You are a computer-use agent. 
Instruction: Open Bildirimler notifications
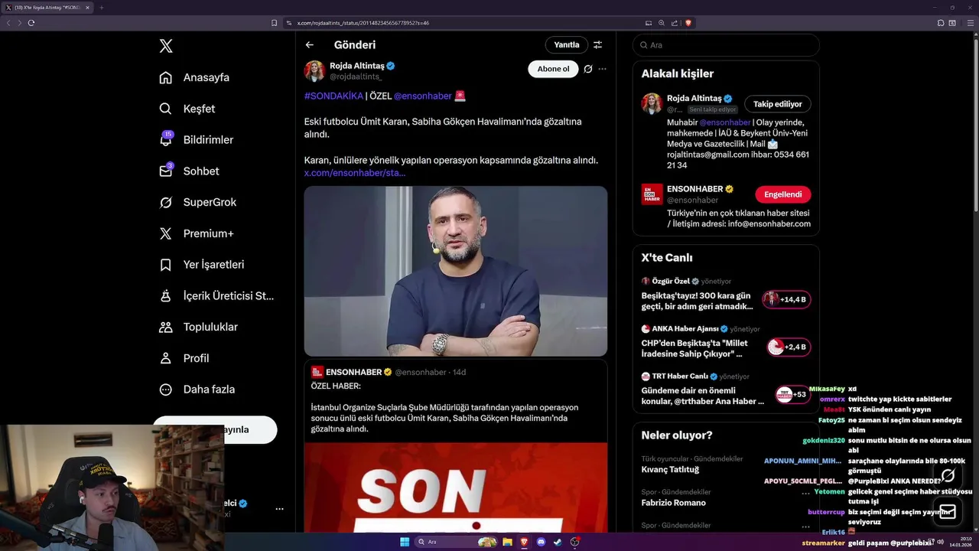[196, 140]
